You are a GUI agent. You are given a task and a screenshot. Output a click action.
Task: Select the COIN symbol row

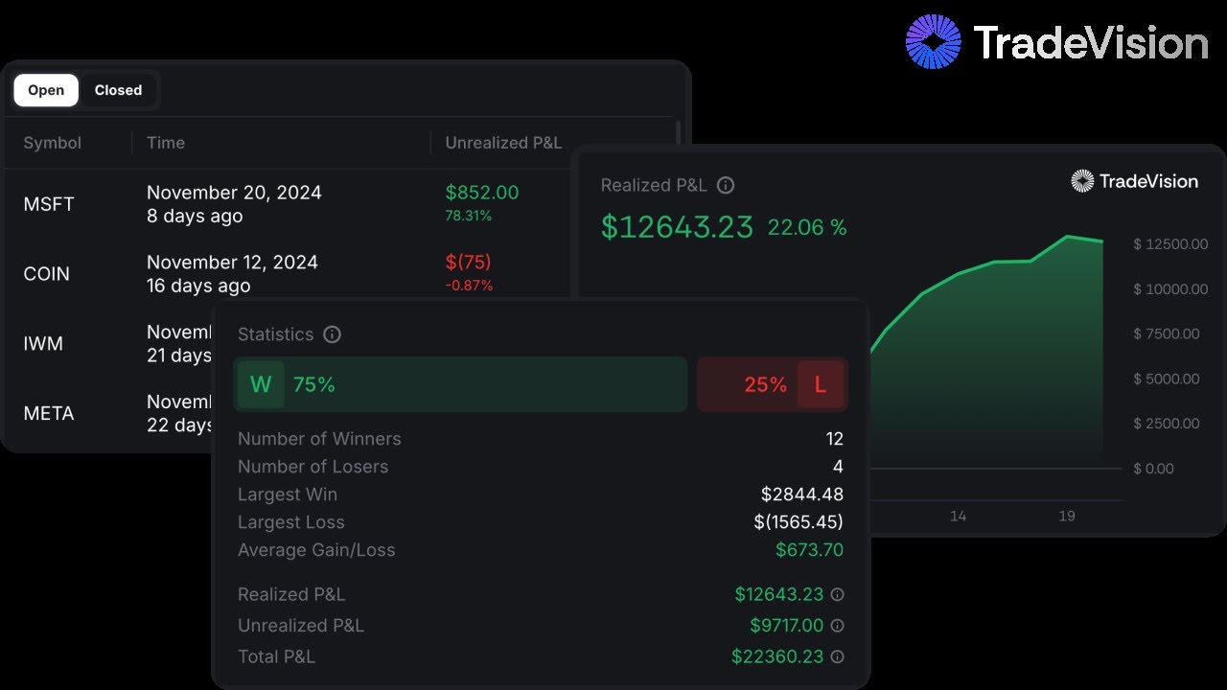point(46,274)
